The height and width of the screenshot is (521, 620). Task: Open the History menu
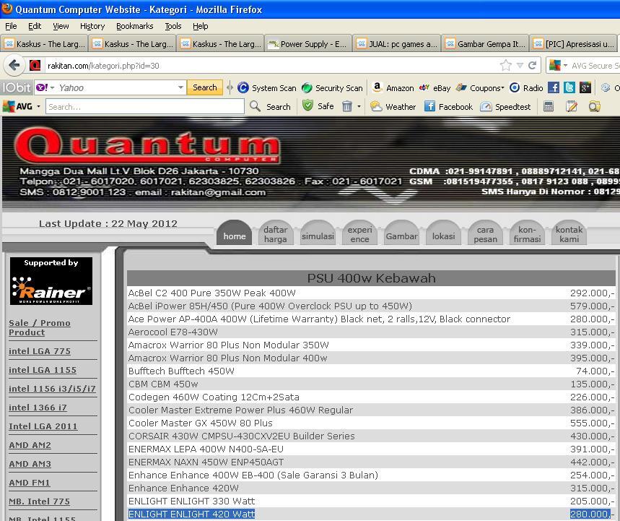pyautogui.click(x=92, y=26)
